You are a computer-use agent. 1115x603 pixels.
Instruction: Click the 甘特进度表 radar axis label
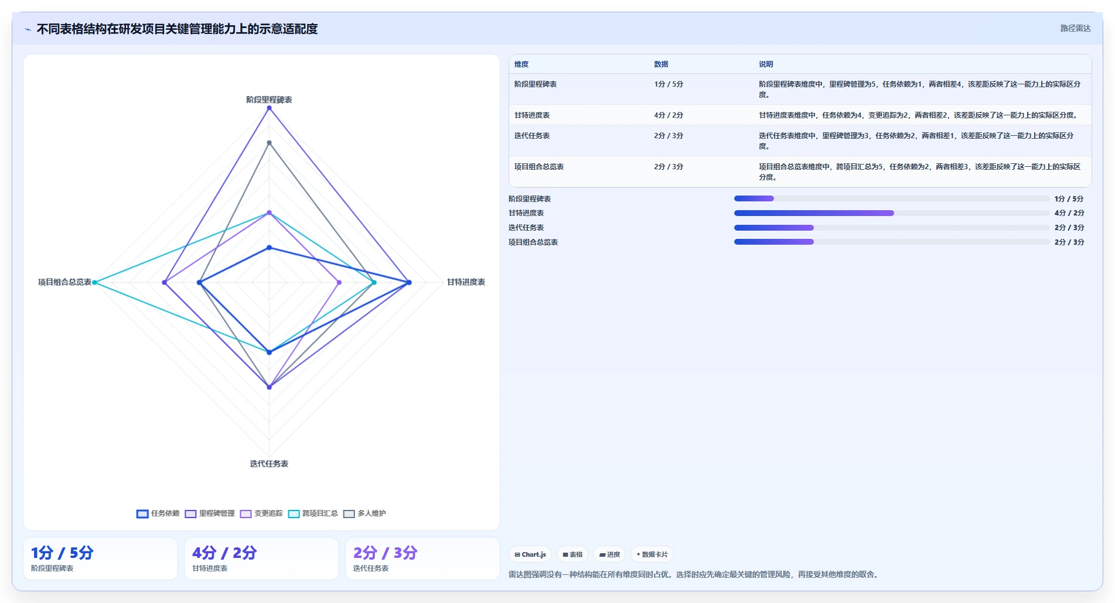466,282
